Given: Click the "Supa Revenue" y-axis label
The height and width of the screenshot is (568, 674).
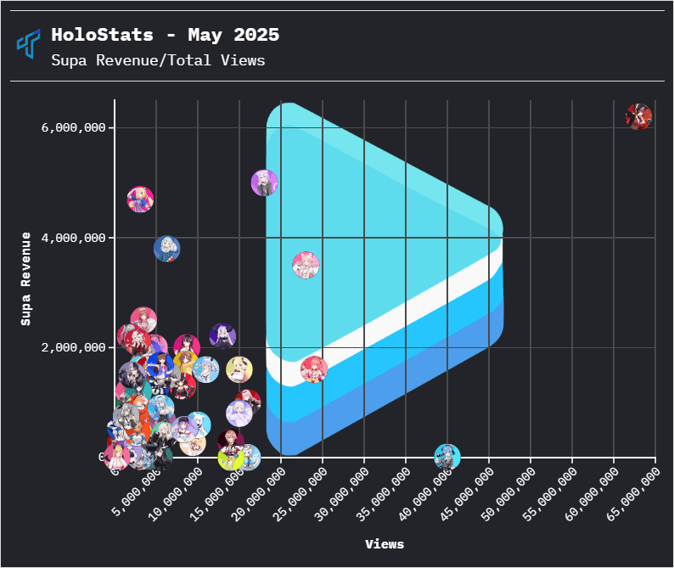Looking at the screenshot, I should click(x=26, y=278).
